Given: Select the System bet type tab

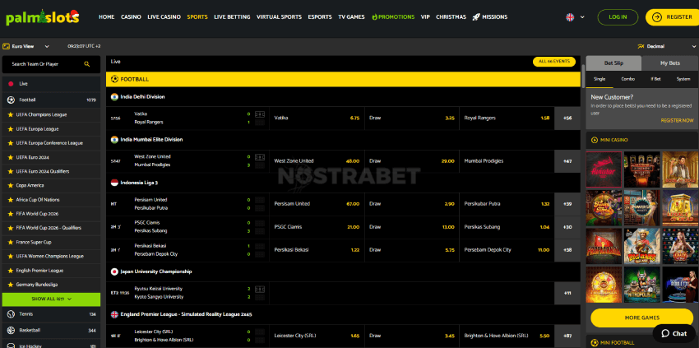Looking at the screenshot, I should click(683, 79).
